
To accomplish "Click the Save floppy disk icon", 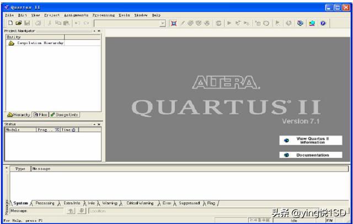I will pos(27,23).
